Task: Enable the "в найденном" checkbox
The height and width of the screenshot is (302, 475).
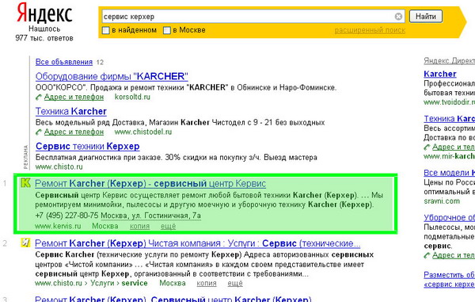Action: (106, 30)
